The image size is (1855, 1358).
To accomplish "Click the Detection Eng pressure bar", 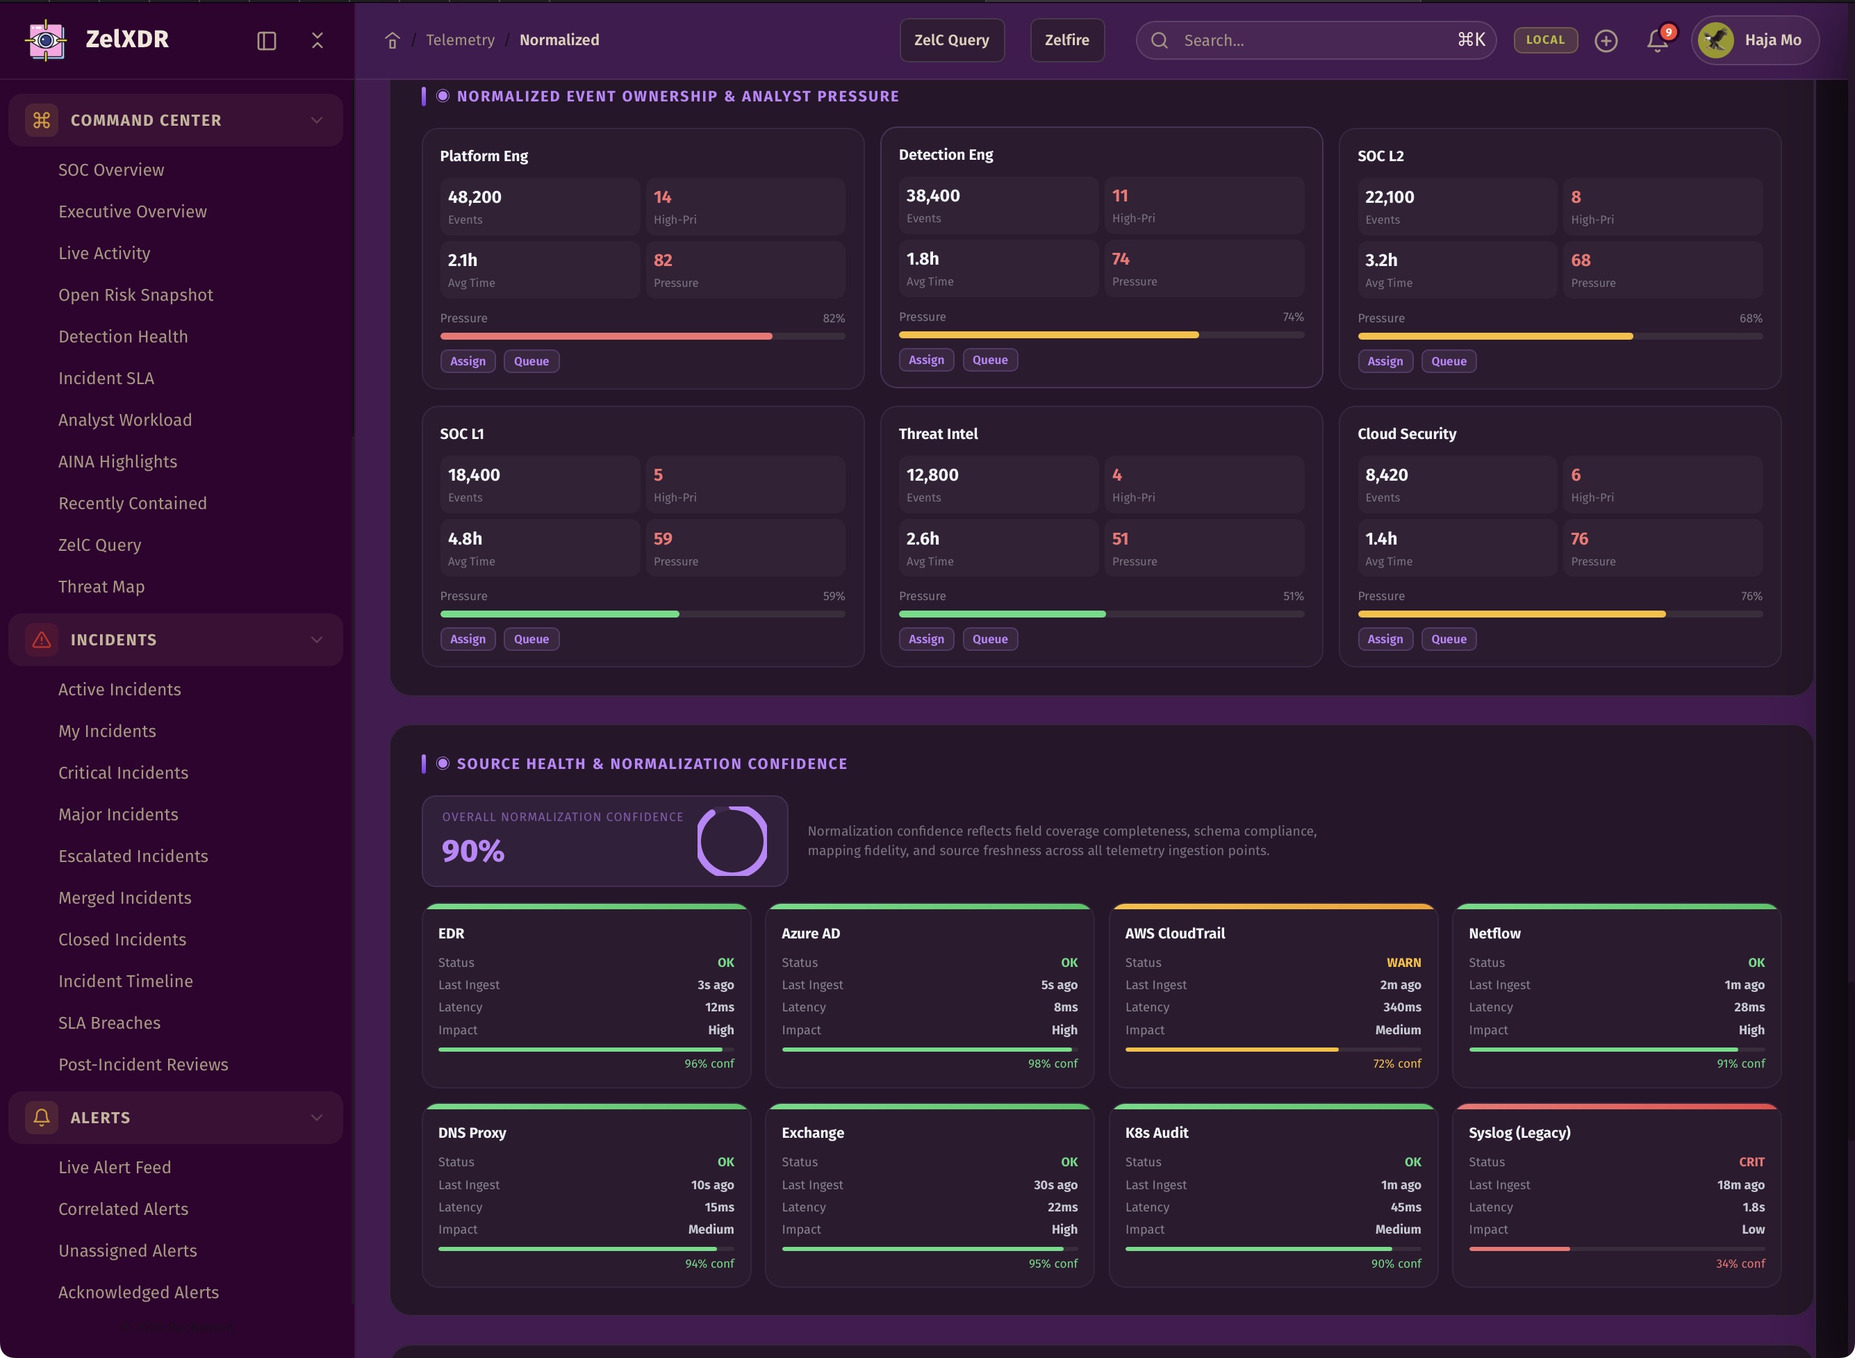I will [x=1100, y=335].
